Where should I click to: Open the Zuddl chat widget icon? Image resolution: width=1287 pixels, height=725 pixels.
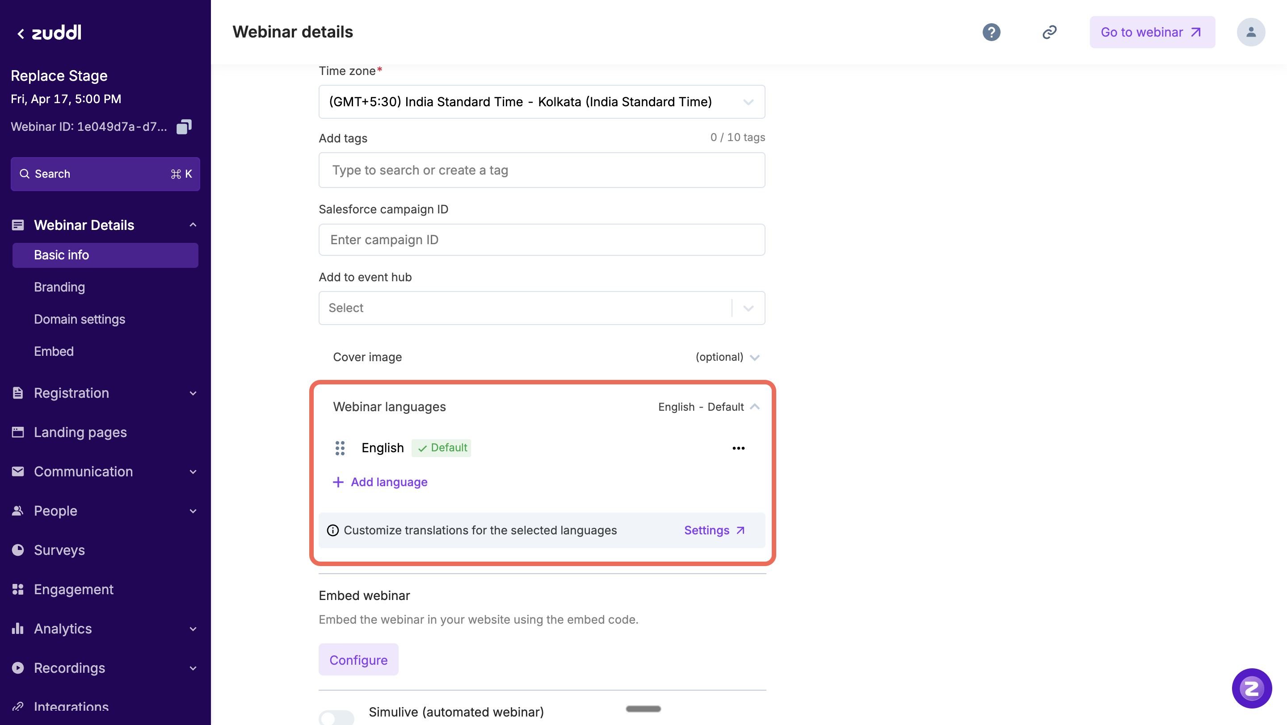1251,688
